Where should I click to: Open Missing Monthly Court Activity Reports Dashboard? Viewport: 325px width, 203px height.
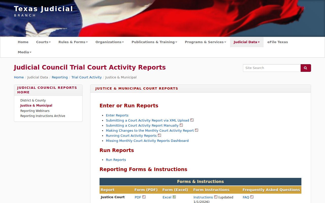point(147,141)
